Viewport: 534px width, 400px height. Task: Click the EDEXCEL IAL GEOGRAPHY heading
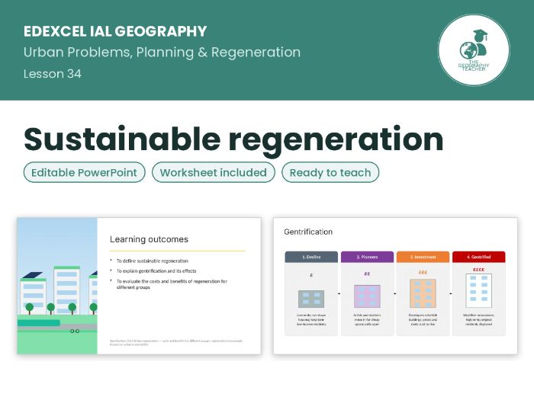[x=115, y=31]
